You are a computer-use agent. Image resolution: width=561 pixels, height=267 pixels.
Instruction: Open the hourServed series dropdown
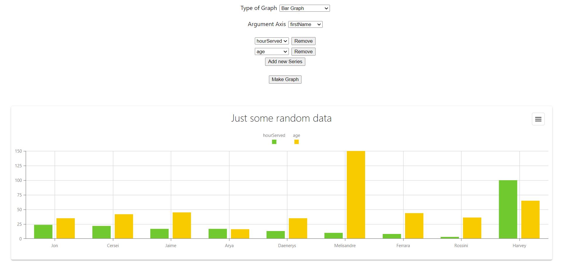coord(272,41)
